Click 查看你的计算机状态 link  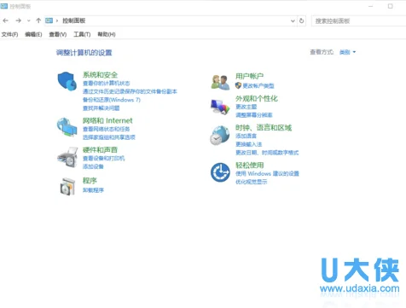pos(106,84)
